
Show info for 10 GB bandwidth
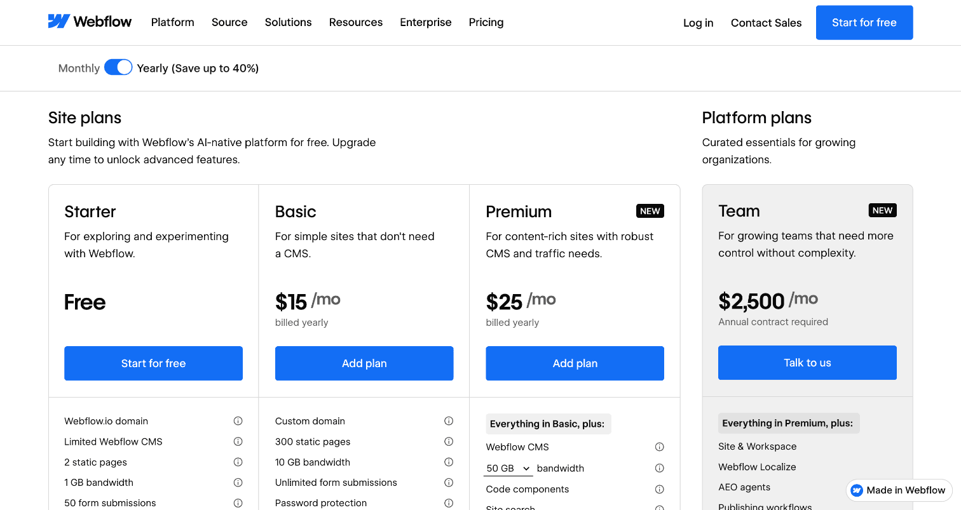coord(449,462)
